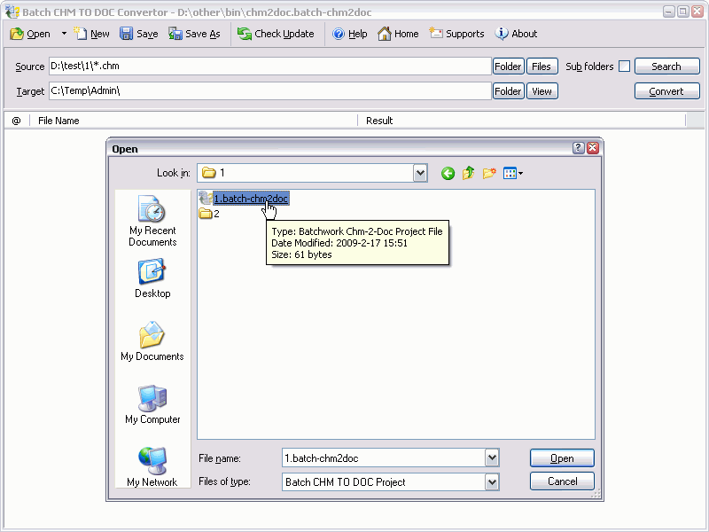
Task: Click the Source Files button
Action: tap(541, 66)
